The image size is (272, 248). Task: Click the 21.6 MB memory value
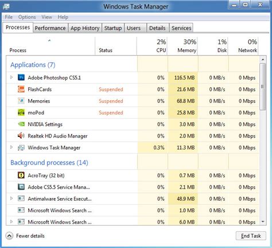pos(186,89)
